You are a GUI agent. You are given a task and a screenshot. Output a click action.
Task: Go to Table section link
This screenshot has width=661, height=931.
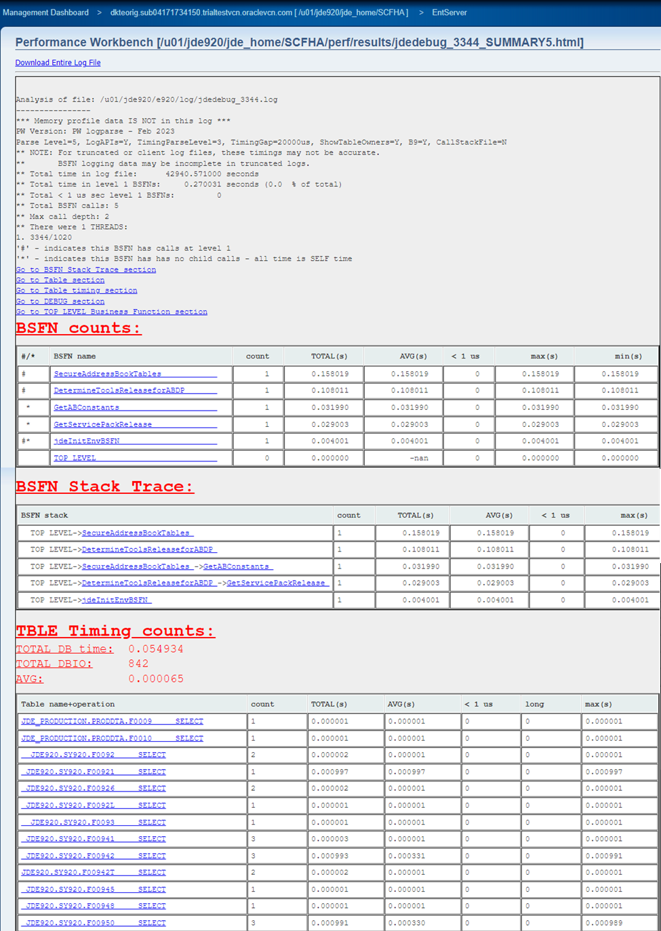60,280
